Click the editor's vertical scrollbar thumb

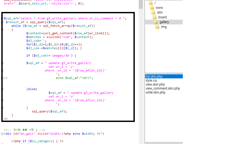pos(141,5)
